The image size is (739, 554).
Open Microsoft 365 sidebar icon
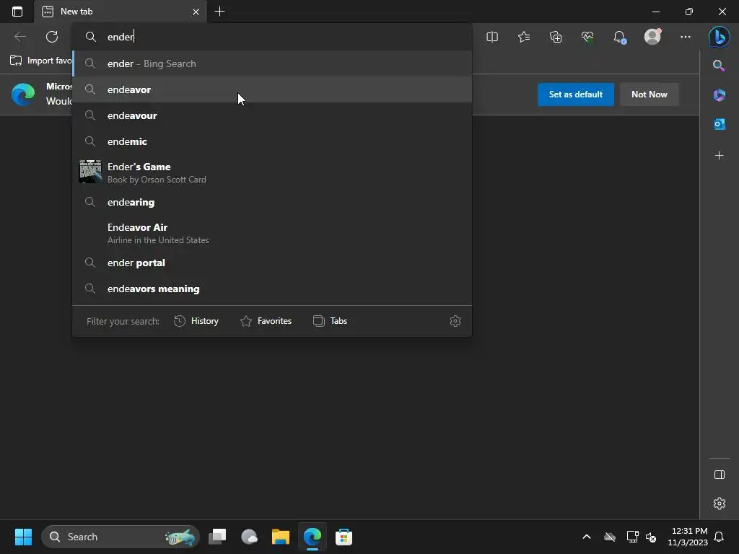tap(720, 94)
